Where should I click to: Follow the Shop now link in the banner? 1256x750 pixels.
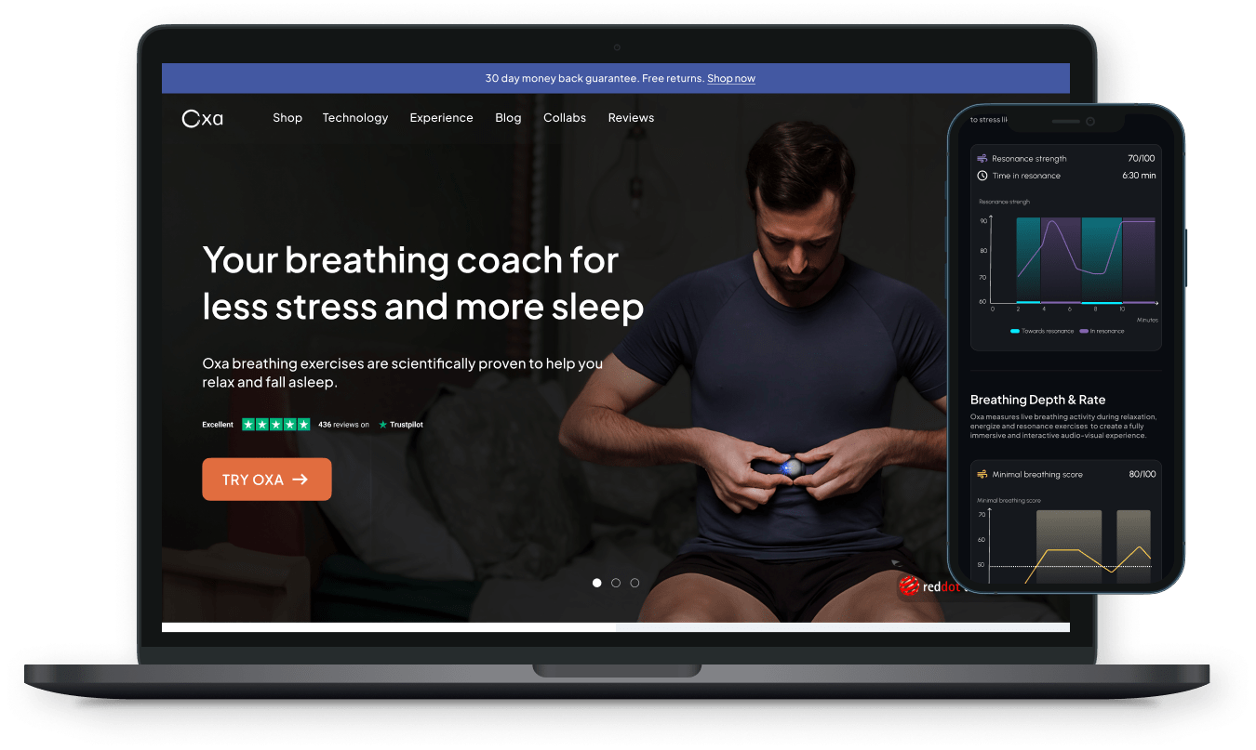pos(731,78)
